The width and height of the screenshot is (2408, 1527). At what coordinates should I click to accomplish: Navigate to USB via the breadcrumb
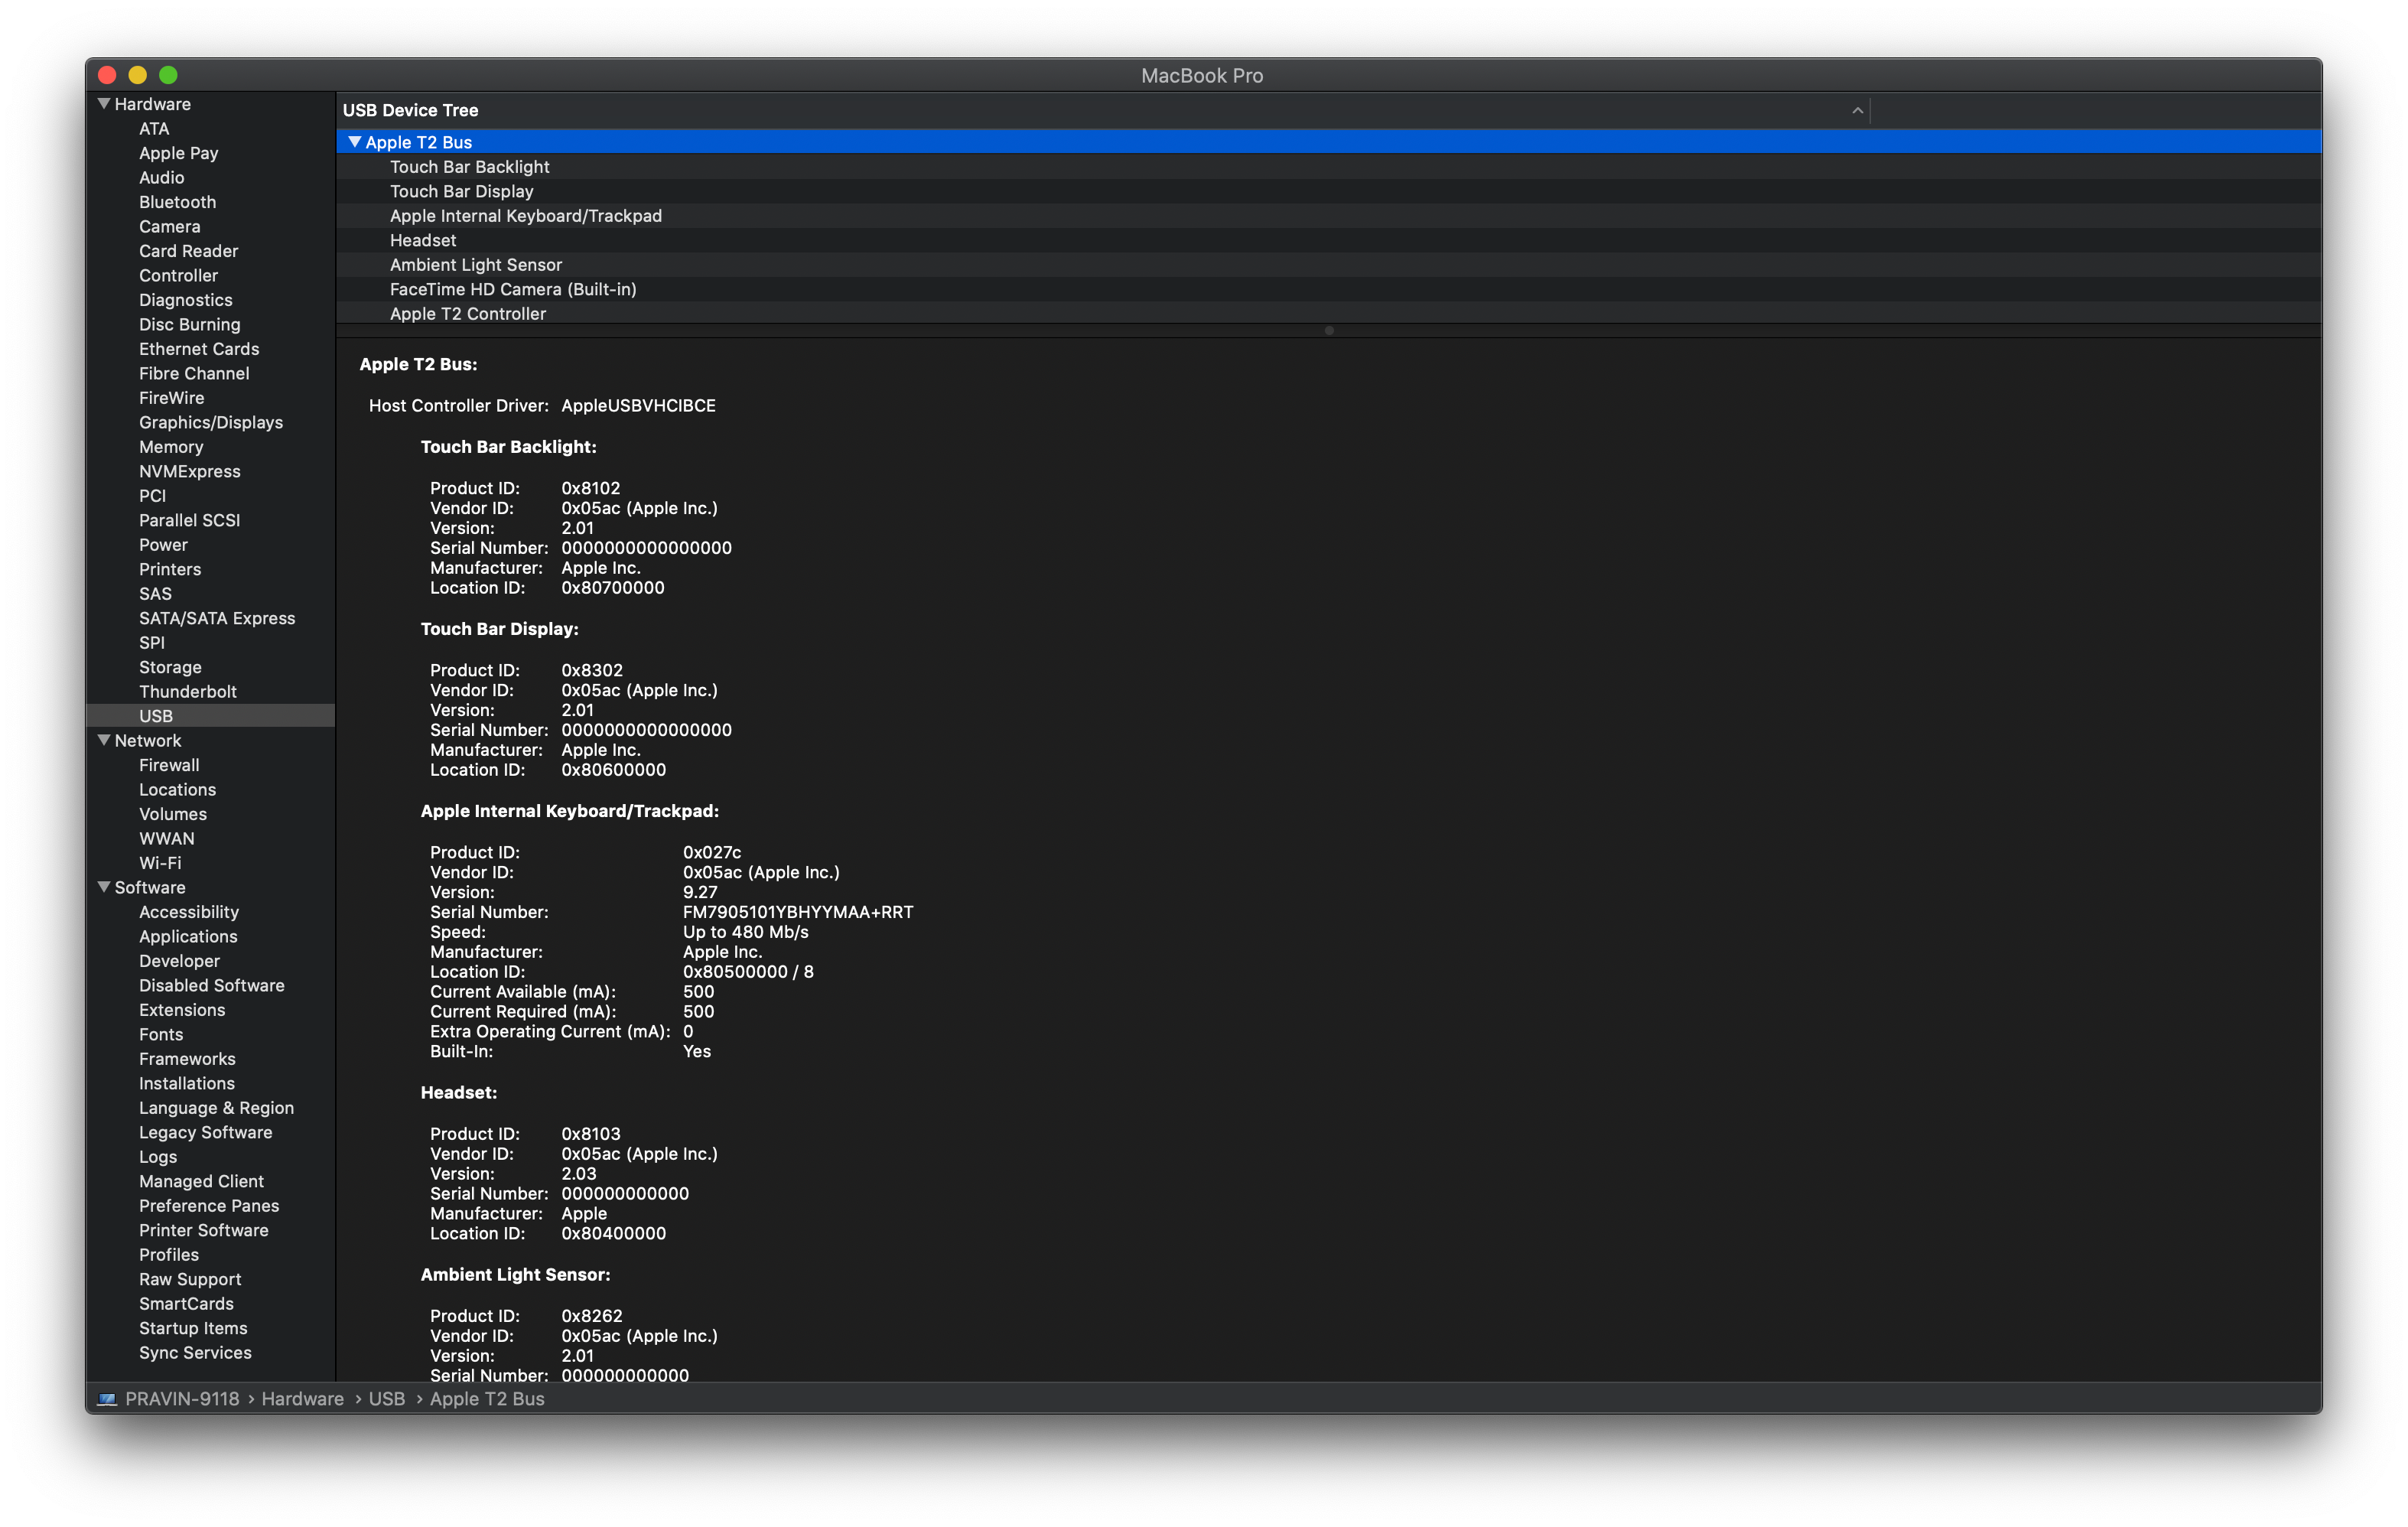(386, 1398)
